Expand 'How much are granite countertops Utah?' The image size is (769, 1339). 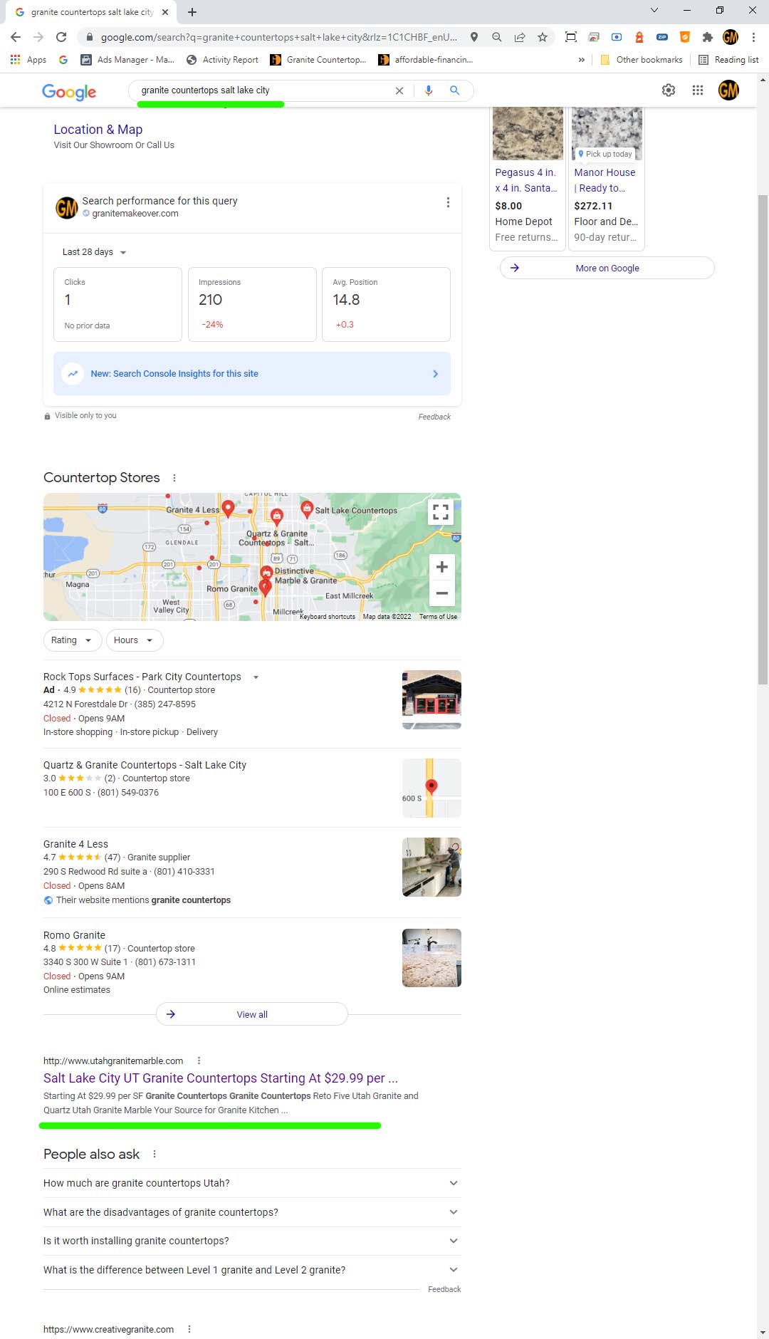point(252,1183)
